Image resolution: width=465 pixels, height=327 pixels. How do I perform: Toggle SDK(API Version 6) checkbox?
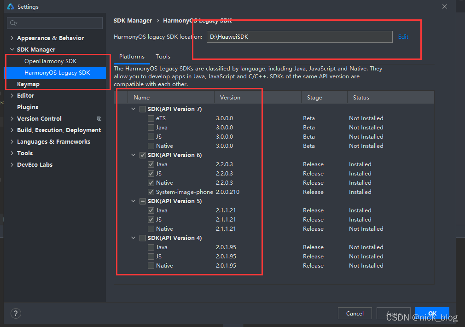click(143, 155)
